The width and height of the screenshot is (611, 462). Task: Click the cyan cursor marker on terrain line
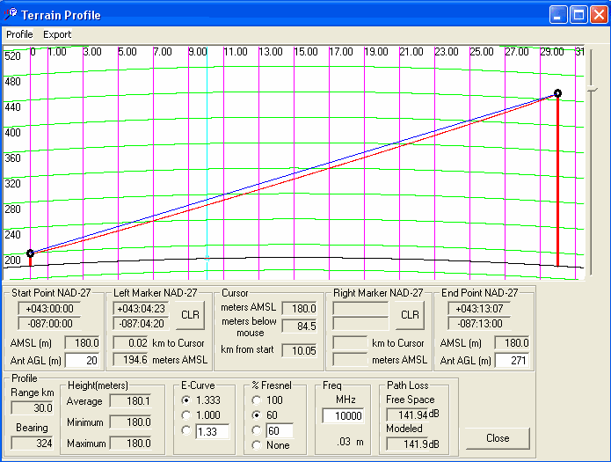coord(207,258)
